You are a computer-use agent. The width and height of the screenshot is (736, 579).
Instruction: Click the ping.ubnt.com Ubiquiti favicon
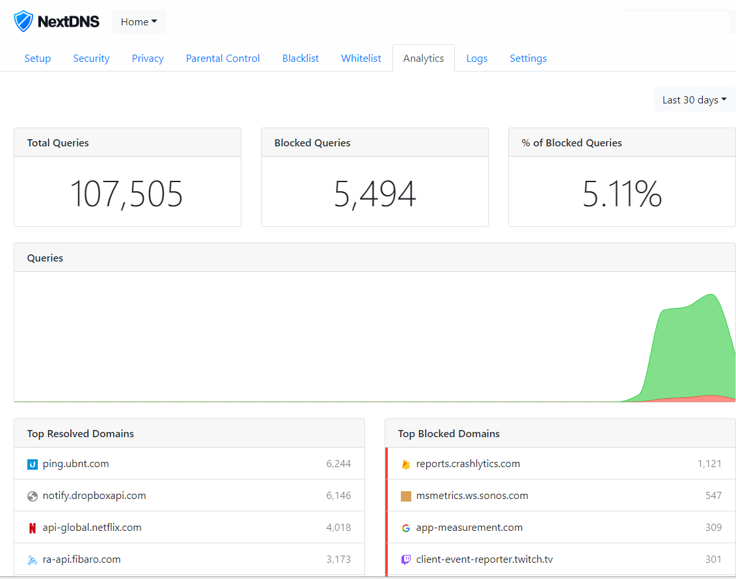[33, 465]
